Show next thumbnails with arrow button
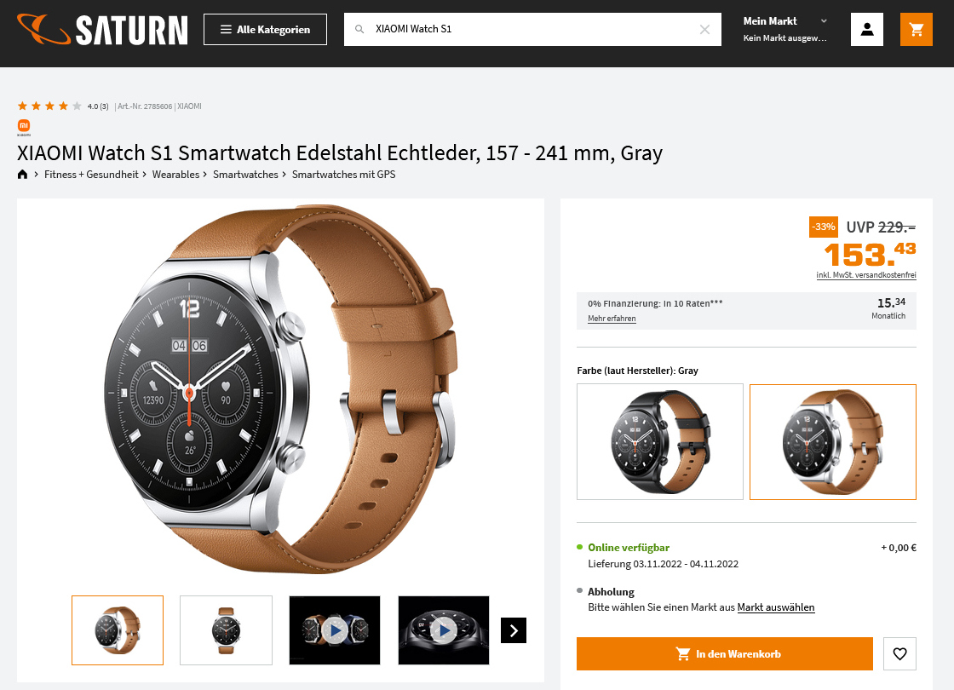Image resolution: width=954 pixels, height=690 pixels. (x=514, y=630)
